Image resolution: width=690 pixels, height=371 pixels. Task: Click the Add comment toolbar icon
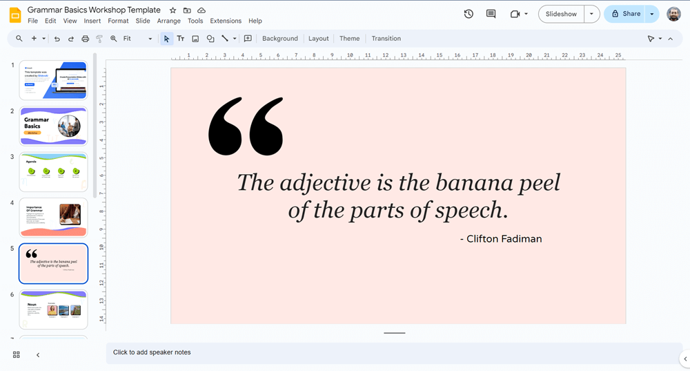pyautogui.click(x=248, y=39)
